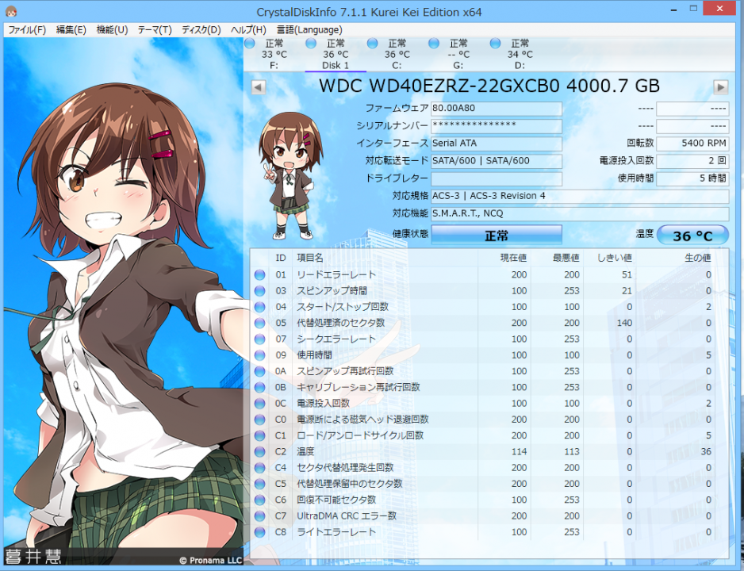Click status orb for C7 UltraDMA CRC エラー数
Viewport: 744px width, 571px height.
tap(259, 516)
